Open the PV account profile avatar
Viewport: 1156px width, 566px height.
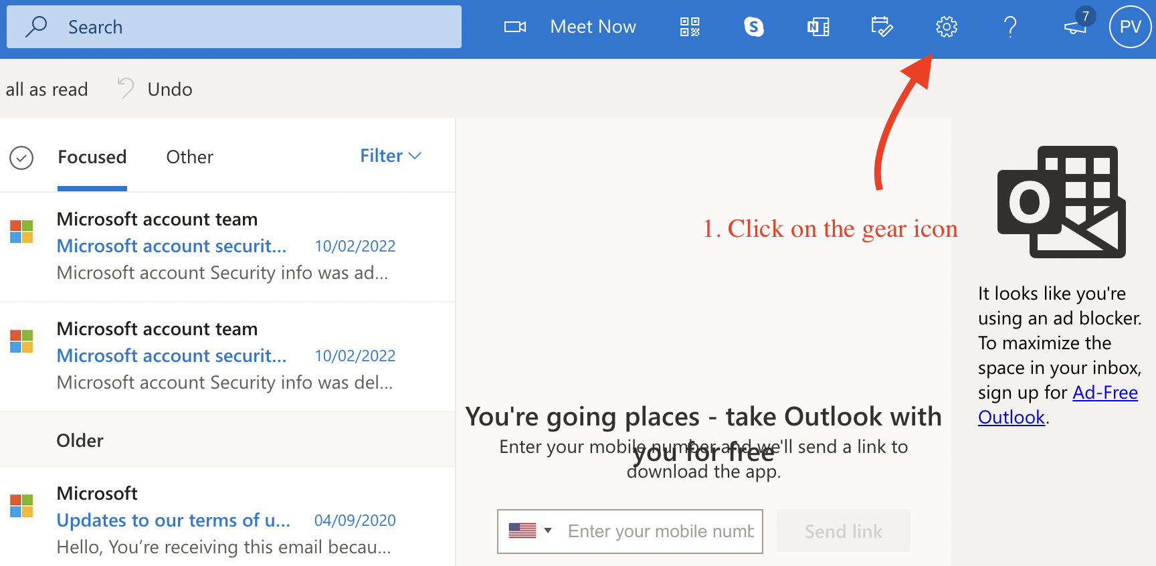[1130, 27]
